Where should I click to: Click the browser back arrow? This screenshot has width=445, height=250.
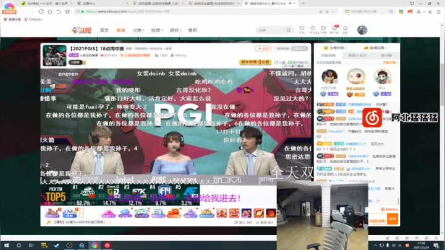click(23, 12)
